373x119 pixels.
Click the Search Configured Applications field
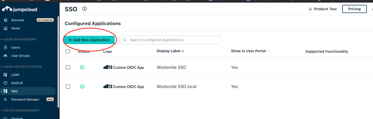pos(171,40)
